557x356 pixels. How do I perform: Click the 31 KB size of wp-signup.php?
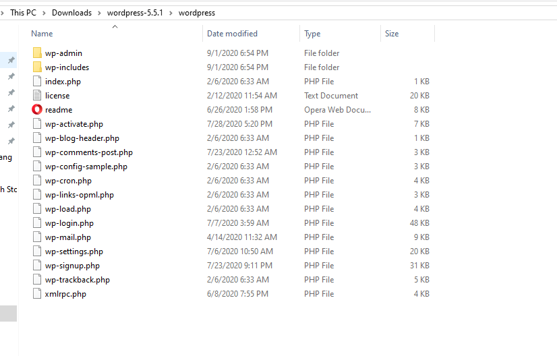pos(419,266)
